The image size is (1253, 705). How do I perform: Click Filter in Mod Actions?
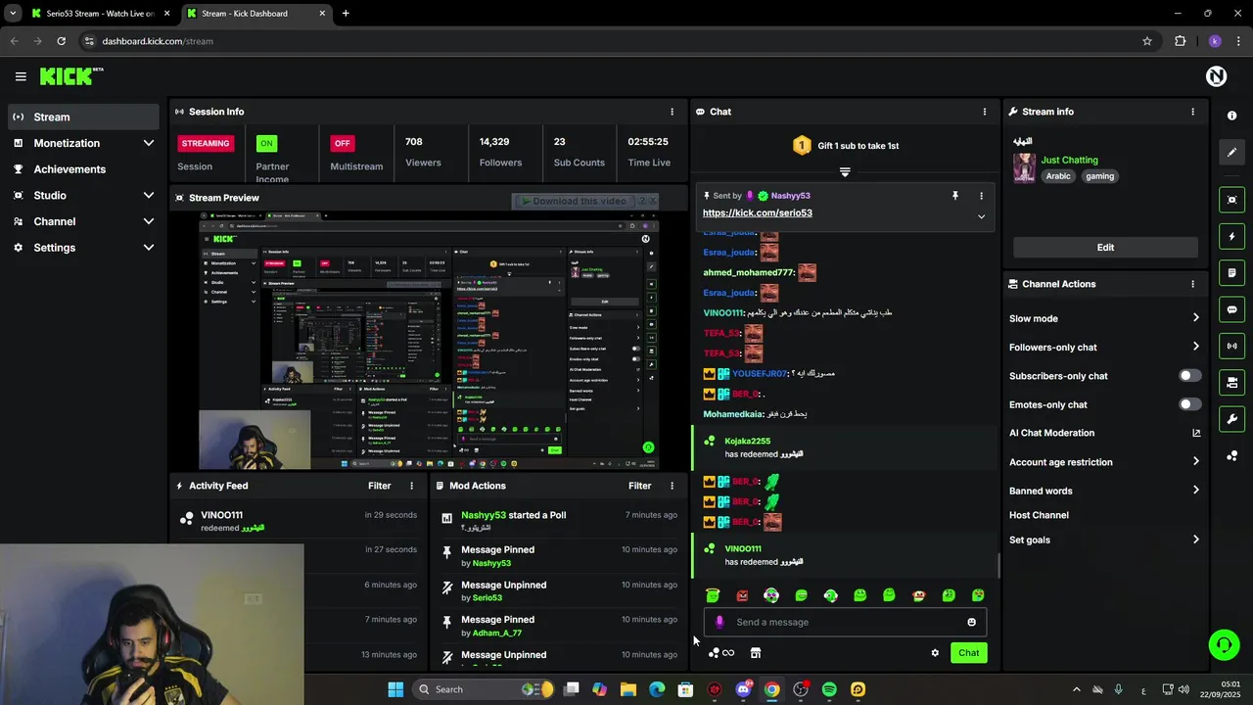point(639,486)
